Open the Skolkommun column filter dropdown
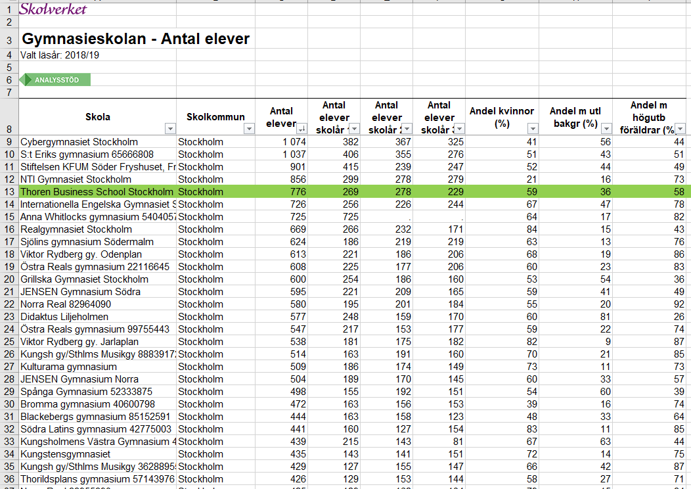The height and width of the screenshot is (489, 691). [x=249, y=128]
